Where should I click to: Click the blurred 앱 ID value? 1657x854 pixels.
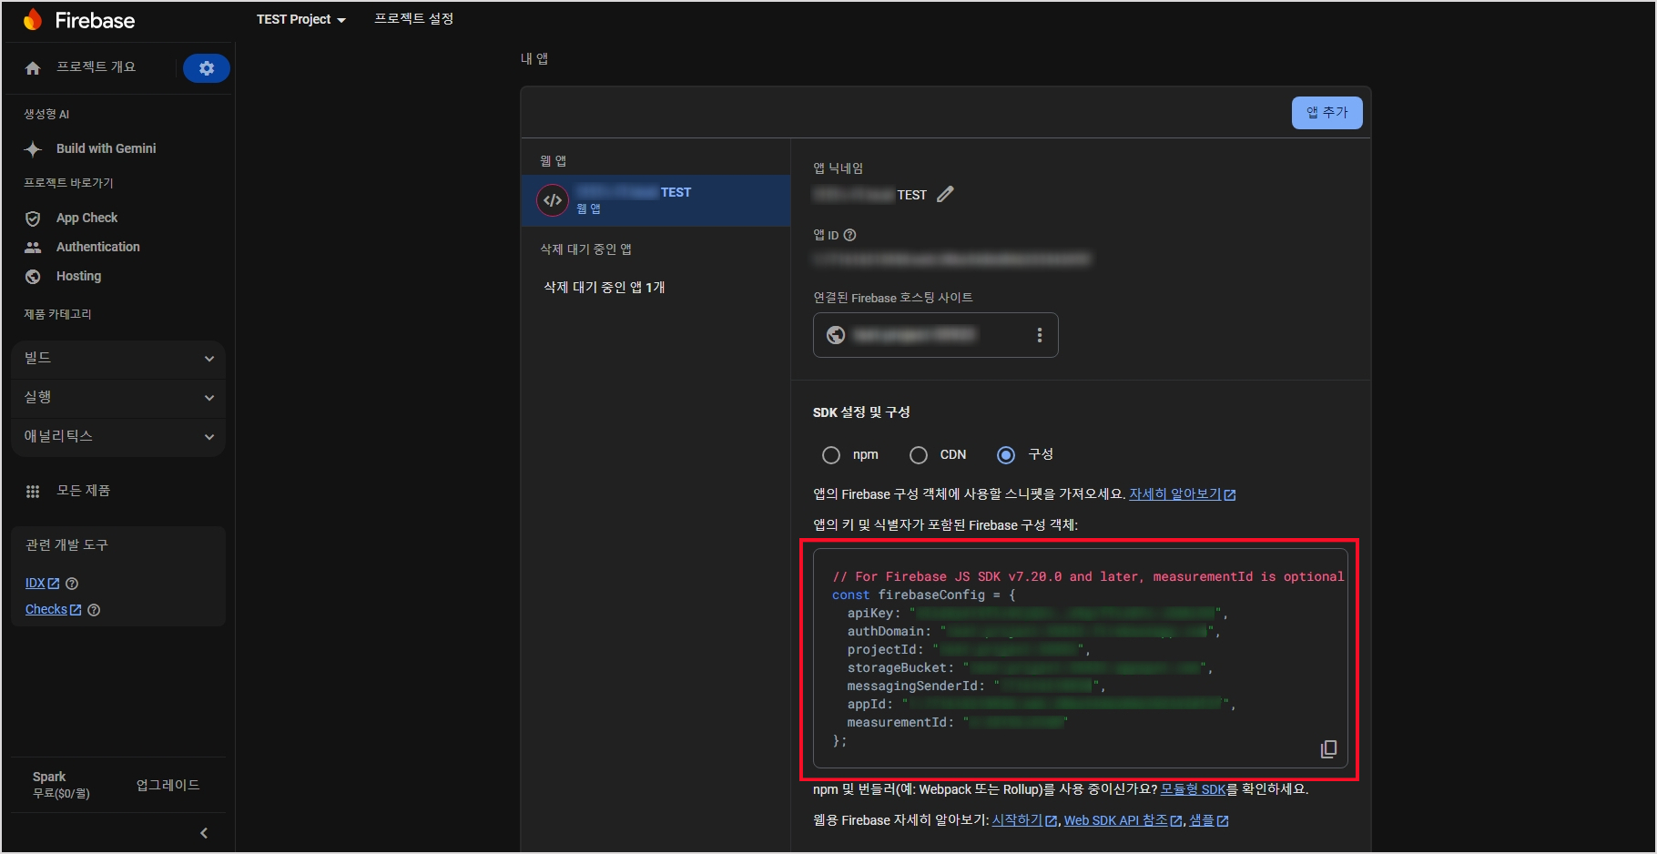[x=951, y=259]
